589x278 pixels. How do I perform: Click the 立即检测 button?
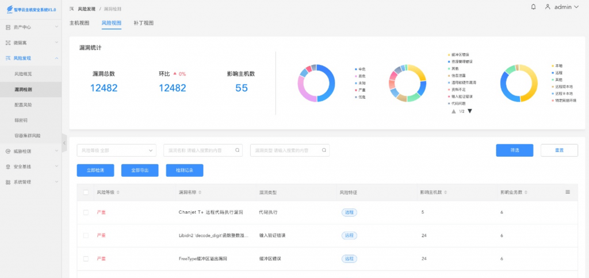[95, 171]
